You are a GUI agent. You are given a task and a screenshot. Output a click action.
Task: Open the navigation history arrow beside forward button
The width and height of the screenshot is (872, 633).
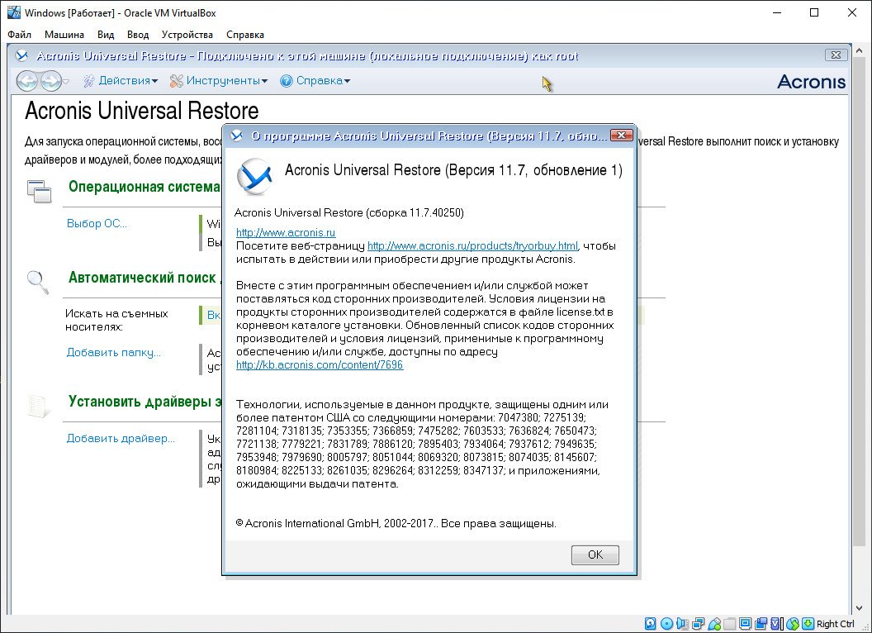point(65,81)
